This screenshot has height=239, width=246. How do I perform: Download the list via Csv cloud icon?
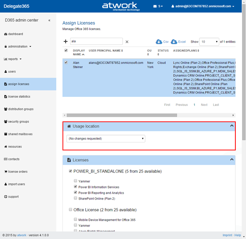click(159, 41)
